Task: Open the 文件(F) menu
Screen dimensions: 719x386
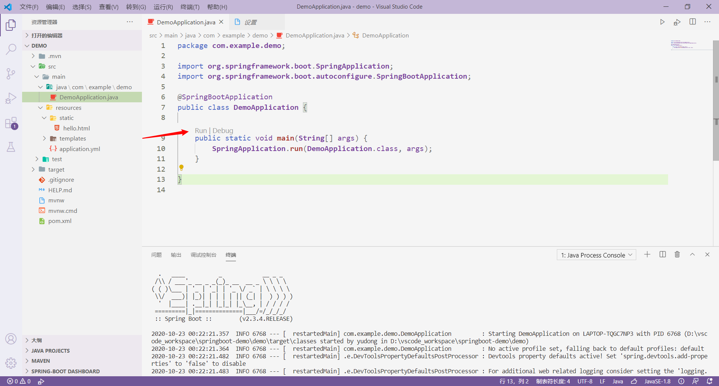Action: (x=29, y=7)
